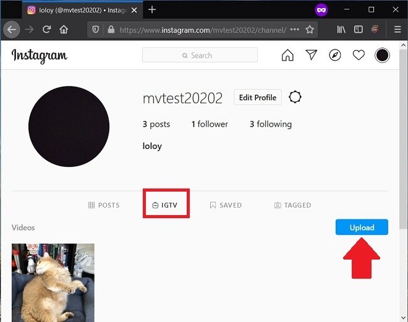Image resolution: width=408 pixels, height=322 pixels.
Task: Switch to the TAGGED tab
Action: [293, 205]
